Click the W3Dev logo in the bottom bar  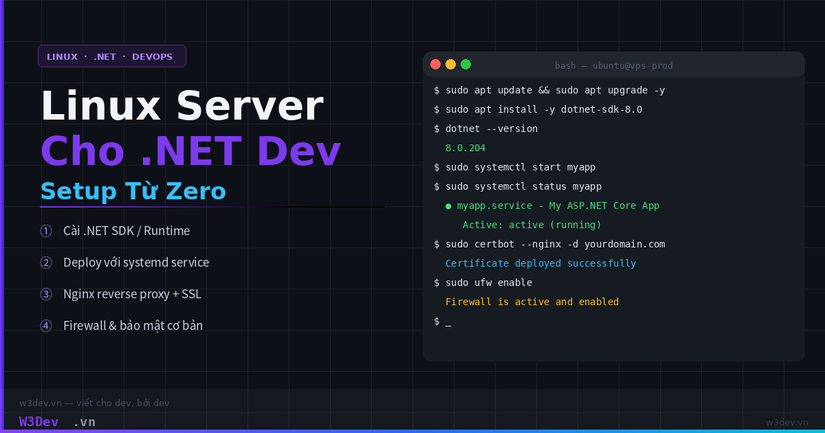(x=38, y=421)
